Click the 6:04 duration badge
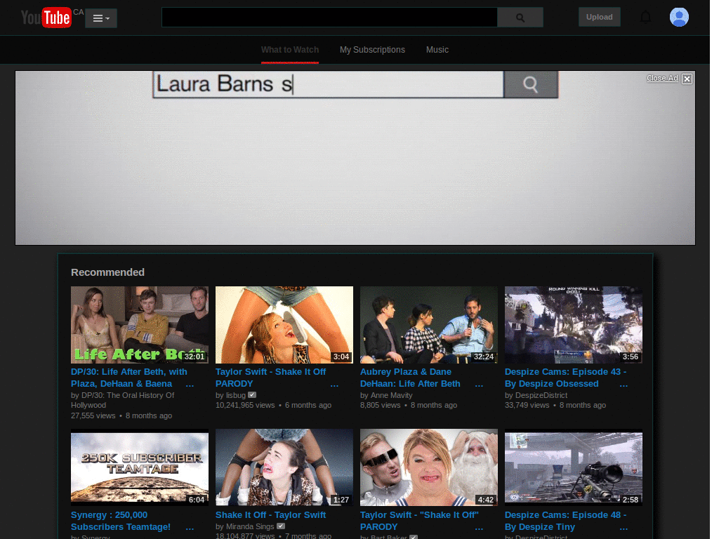Viewport: 719px width, 539px height. pos(197,500)
